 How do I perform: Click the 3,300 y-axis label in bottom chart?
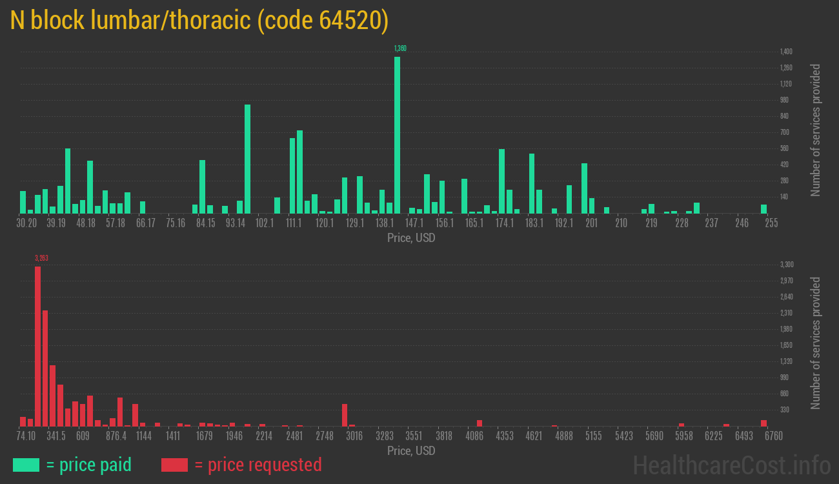coord(786,265)
